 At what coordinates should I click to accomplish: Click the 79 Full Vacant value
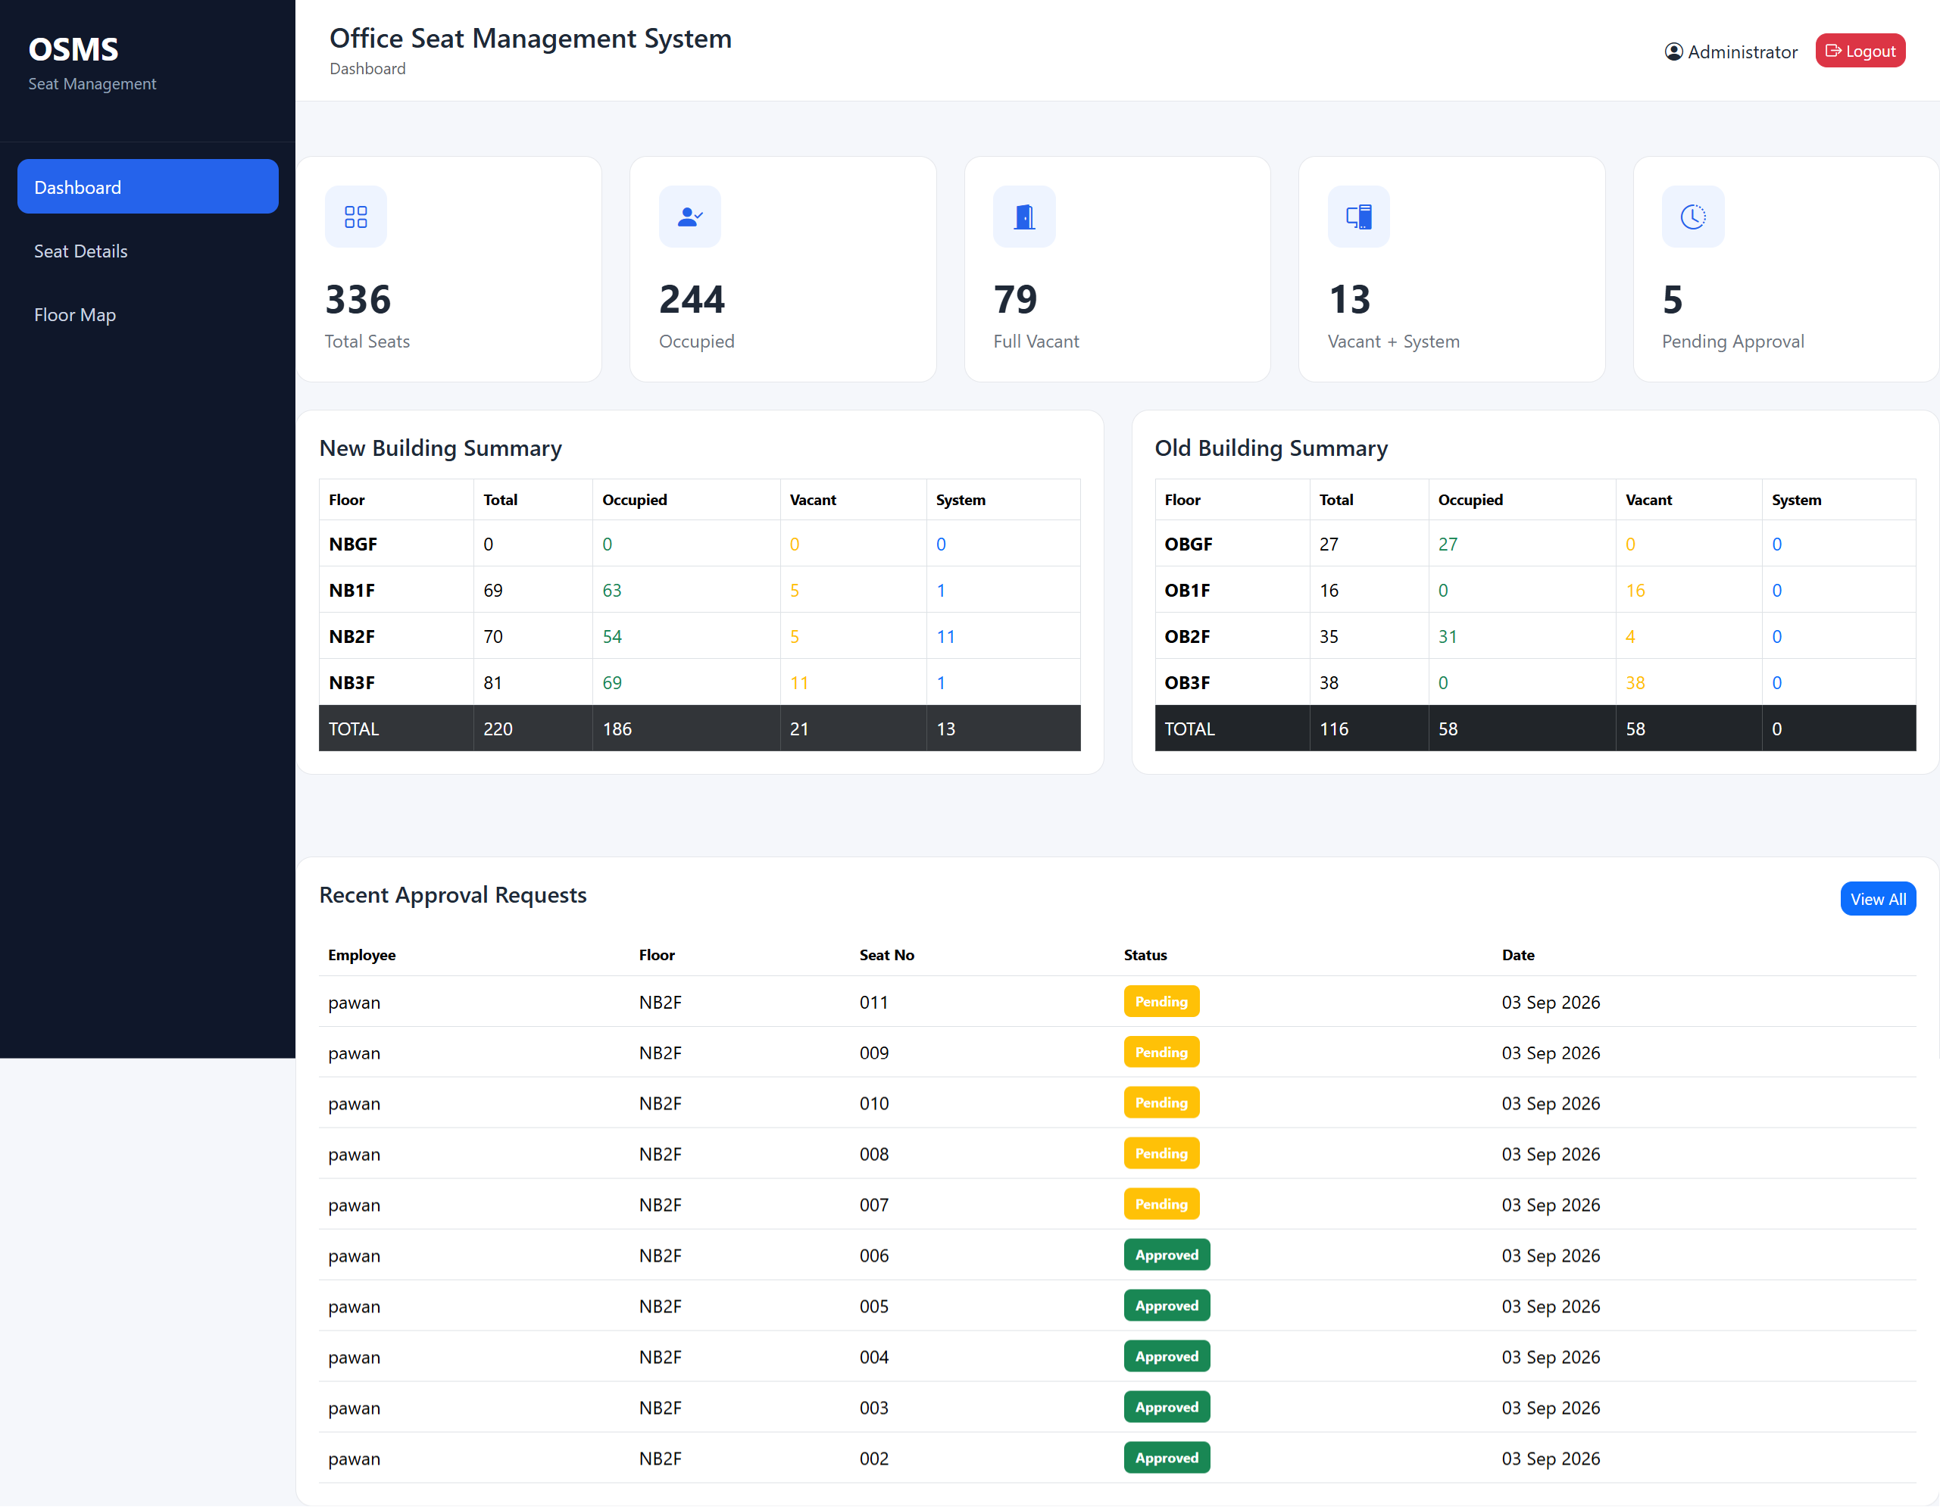pyautogui.click(x=1015, y=299)
